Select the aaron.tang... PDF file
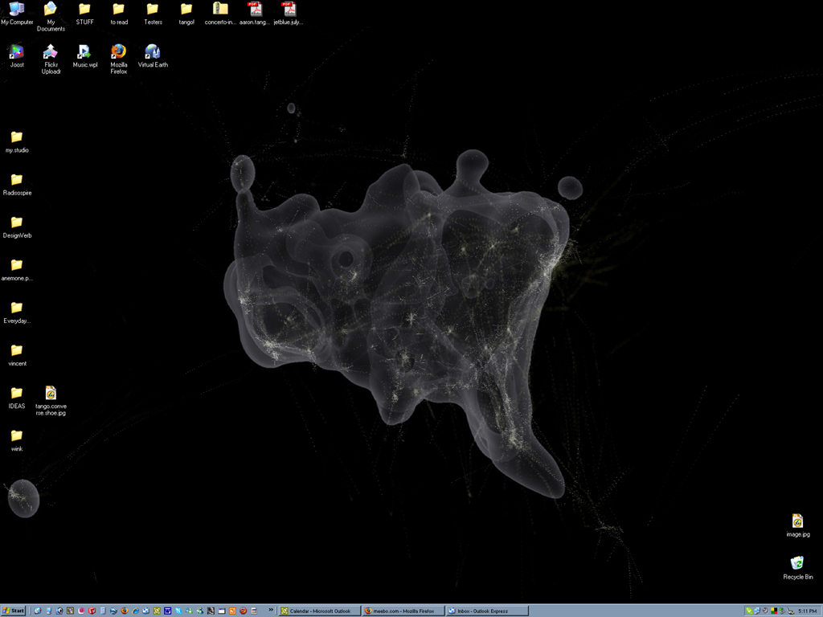The image size is (823, 617). [x=255, y=14]
